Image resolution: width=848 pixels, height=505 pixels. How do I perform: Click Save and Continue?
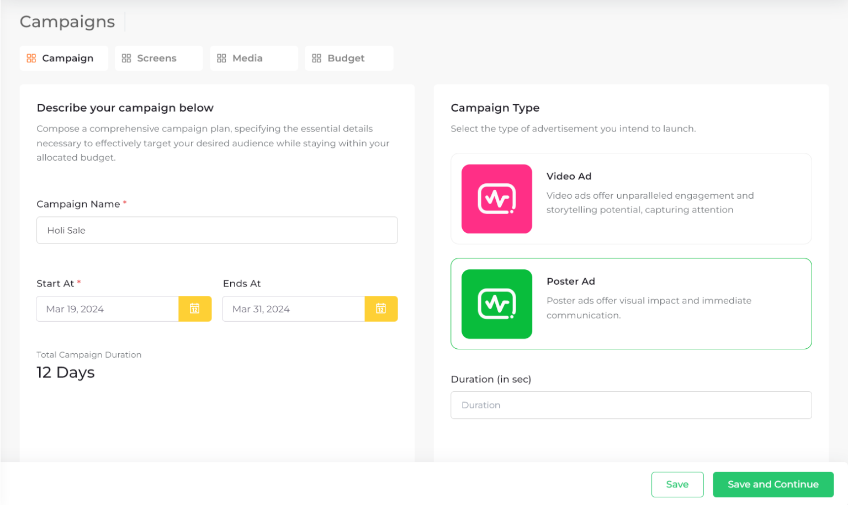pyautogui.click(x=772, y=485)
